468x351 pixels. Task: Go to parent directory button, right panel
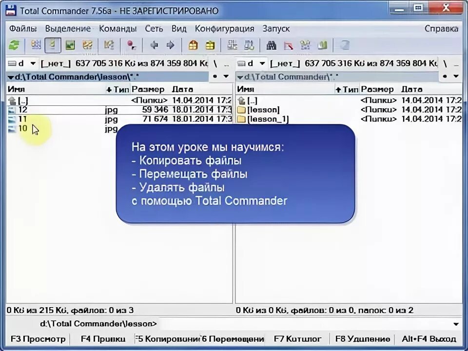pyautogui.click(x=456, y=63)
